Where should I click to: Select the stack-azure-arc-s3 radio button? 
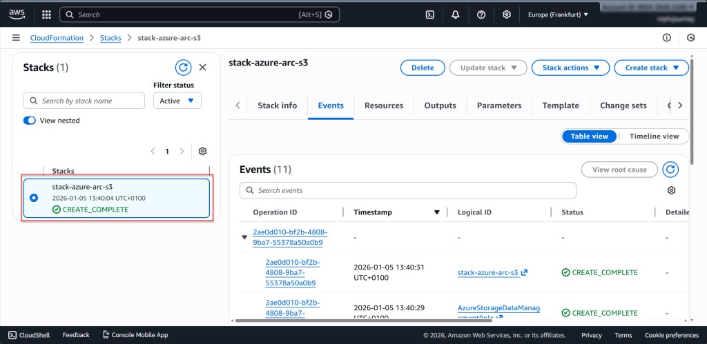(x=34, y=199)
